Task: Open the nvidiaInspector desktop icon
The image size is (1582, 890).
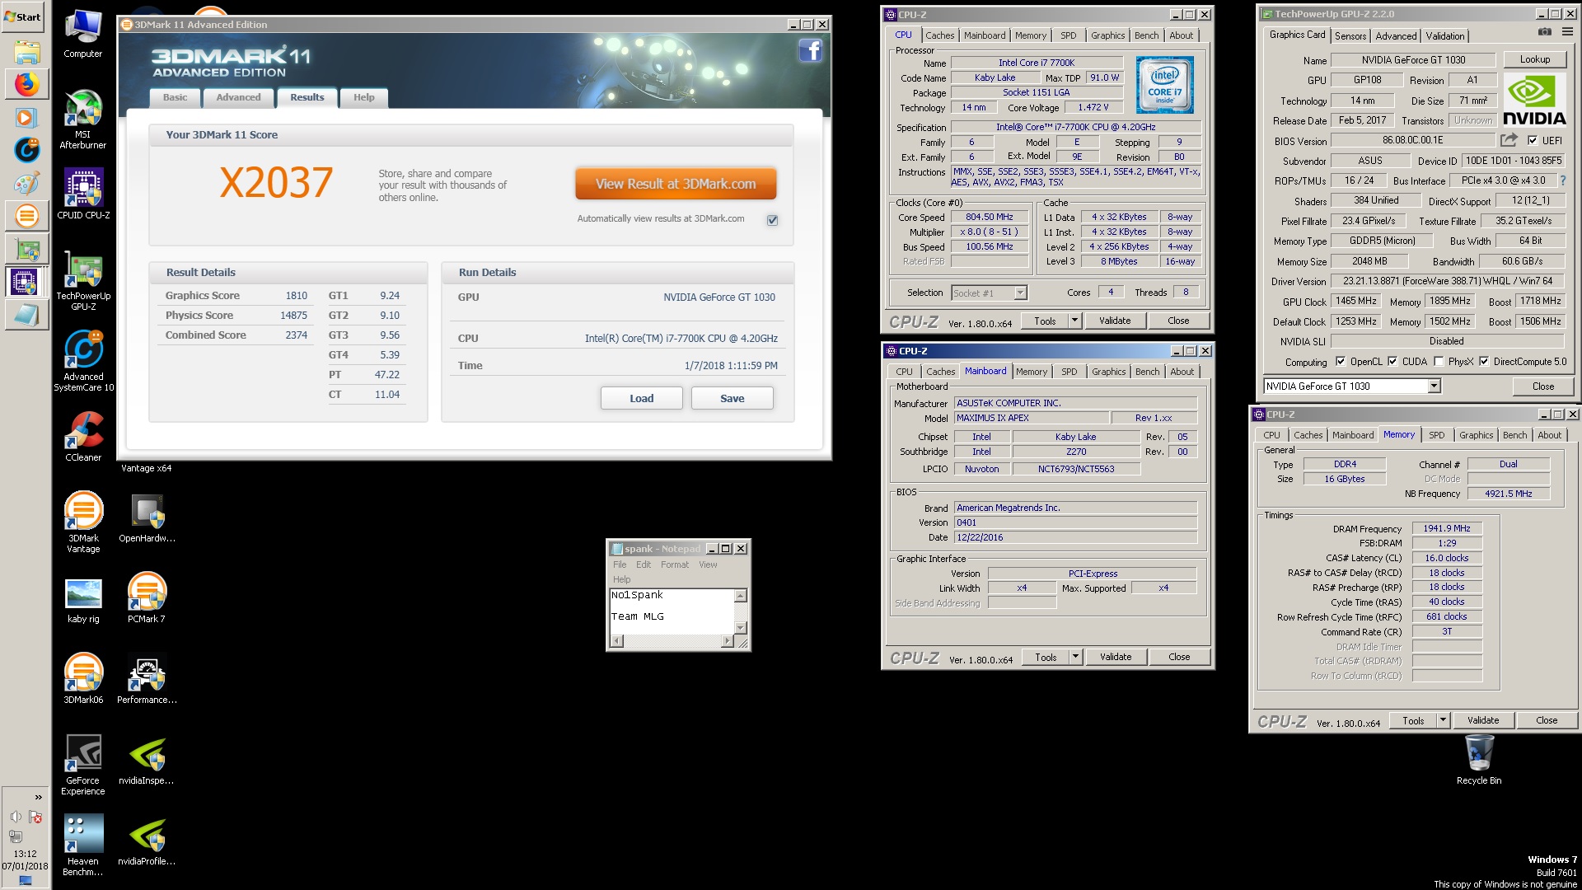Action: [147, 760]
